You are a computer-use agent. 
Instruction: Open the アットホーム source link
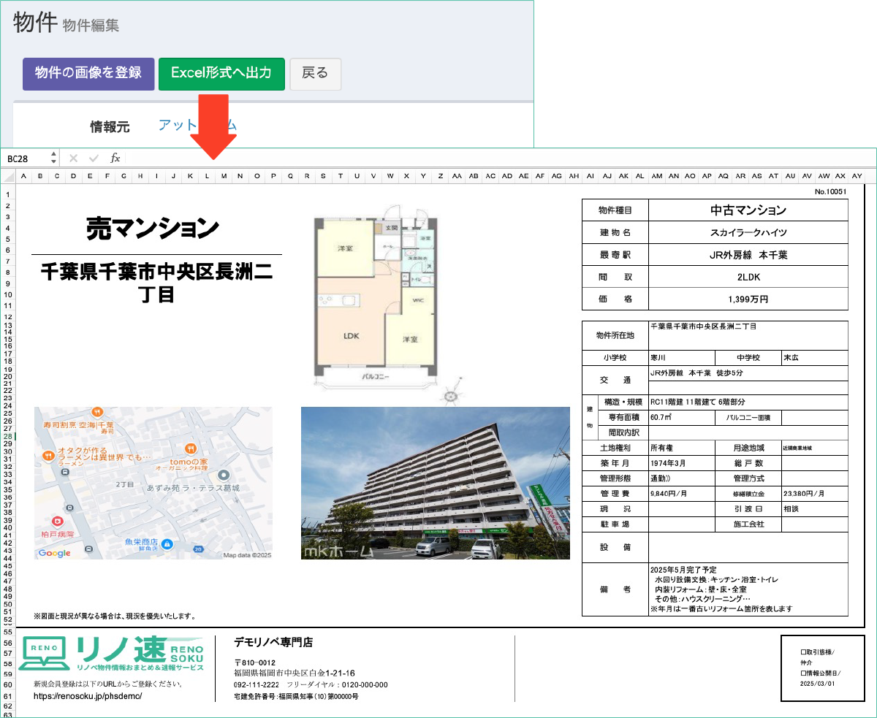coord(197,126)
